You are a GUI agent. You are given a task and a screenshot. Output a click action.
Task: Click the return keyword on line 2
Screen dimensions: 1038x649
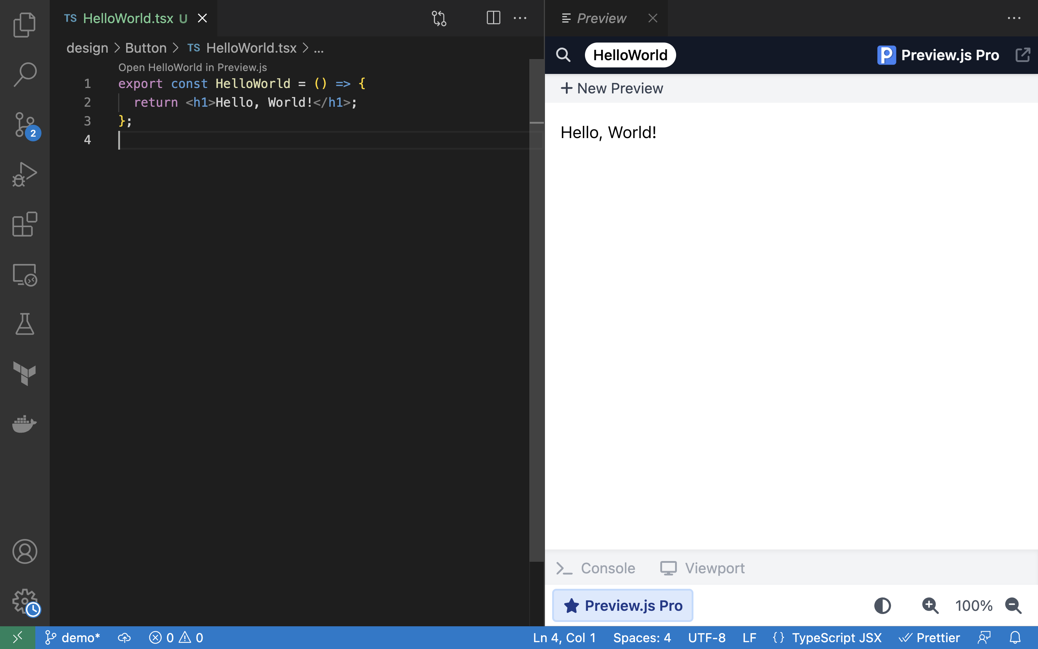coord(156,102)
